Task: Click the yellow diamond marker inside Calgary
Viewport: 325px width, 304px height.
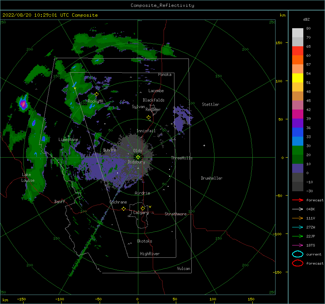Action: [x=143, y=208]
